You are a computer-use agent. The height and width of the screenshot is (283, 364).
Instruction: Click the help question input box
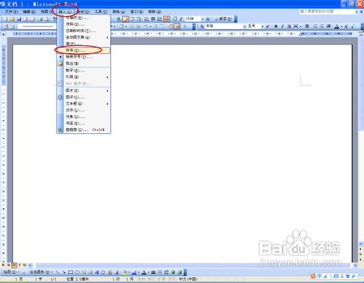[x=327, y=12]
